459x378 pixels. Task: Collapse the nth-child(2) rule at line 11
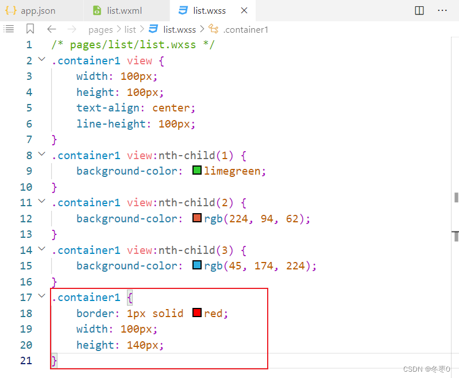tap(41, 203)
